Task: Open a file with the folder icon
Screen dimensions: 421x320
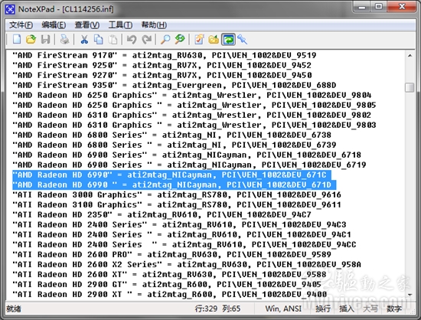Action: point(31,40)
